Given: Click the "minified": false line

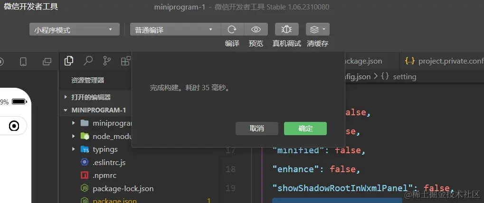Looking at the screenshot, I should pos(319,150).
